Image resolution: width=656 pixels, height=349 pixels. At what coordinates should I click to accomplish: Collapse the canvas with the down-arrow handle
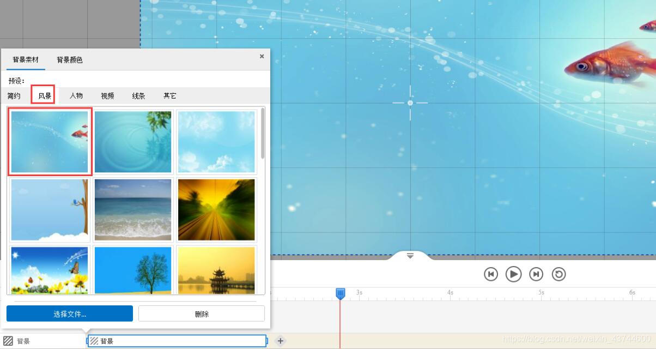point(410,255)
